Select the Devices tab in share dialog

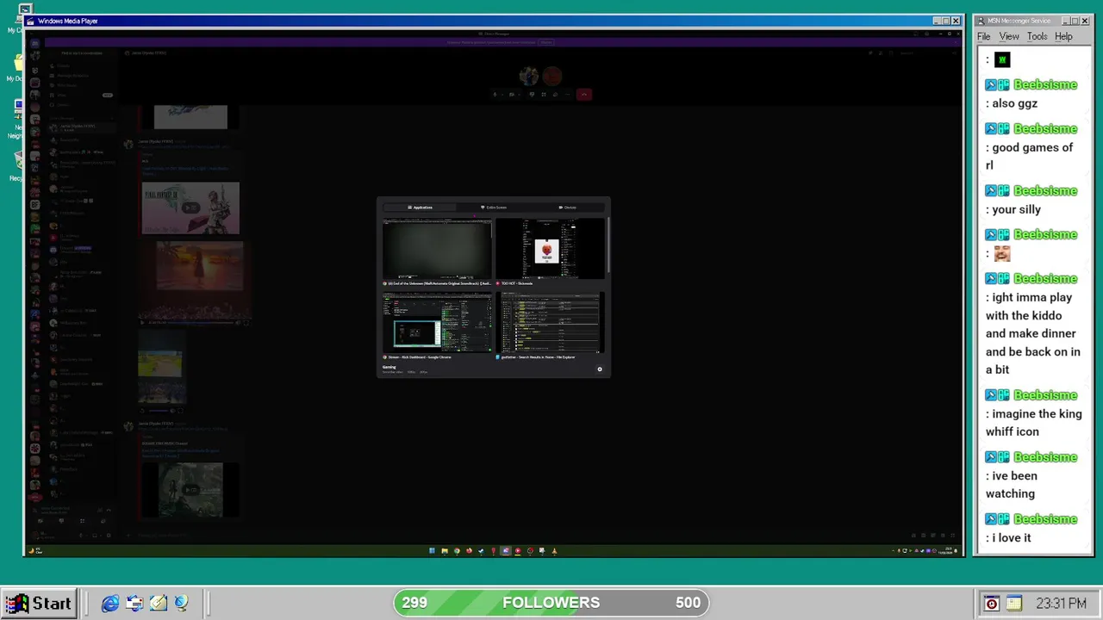click(567, 208)
